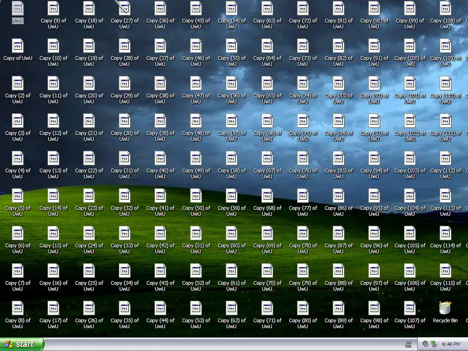468x351 pixels.
Task: Click the label text Copy (20) of UwU
Action: [x=89, y=99]
